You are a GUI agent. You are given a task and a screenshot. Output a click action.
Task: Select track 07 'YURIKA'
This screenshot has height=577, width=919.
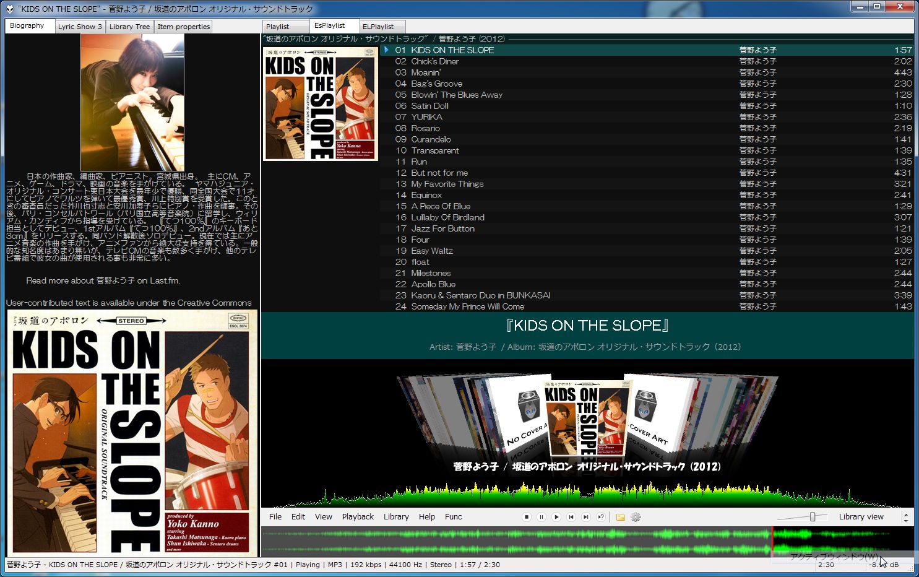(x=647, y=117)
